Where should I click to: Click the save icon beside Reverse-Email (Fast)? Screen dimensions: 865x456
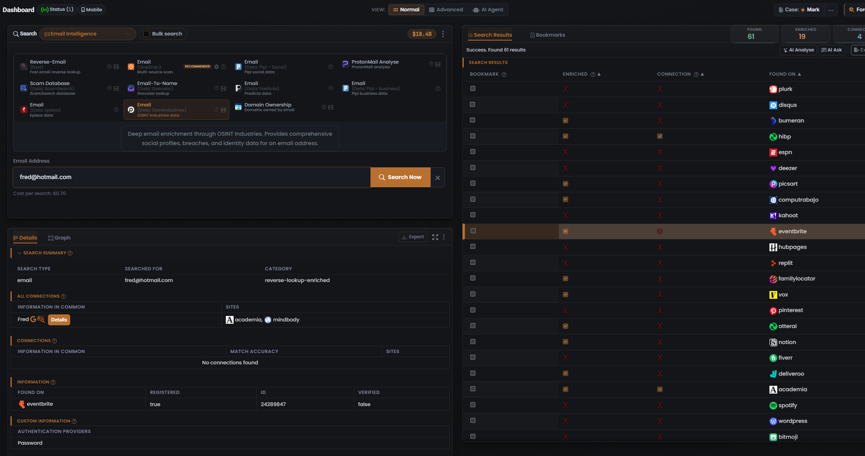pyautogui.click(x=116, y=67)
